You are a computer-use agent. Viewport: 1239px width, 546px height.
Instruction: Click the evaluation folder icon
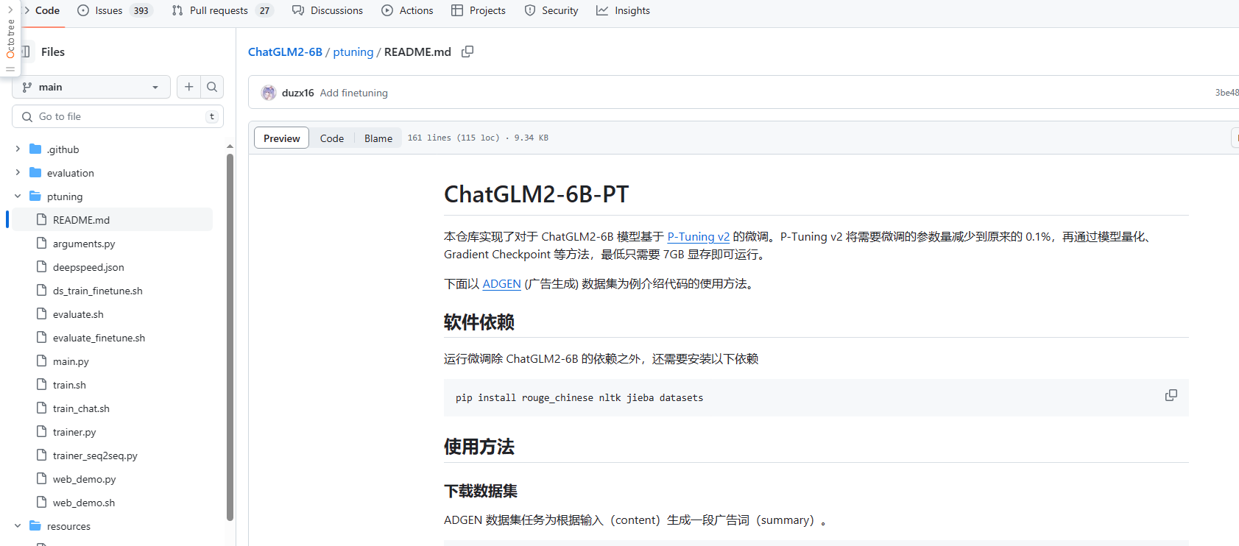[35, 173]
